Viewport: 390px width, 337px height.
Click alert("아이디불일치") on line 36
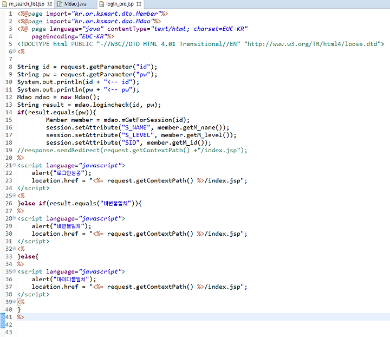(x=64, y=280)
